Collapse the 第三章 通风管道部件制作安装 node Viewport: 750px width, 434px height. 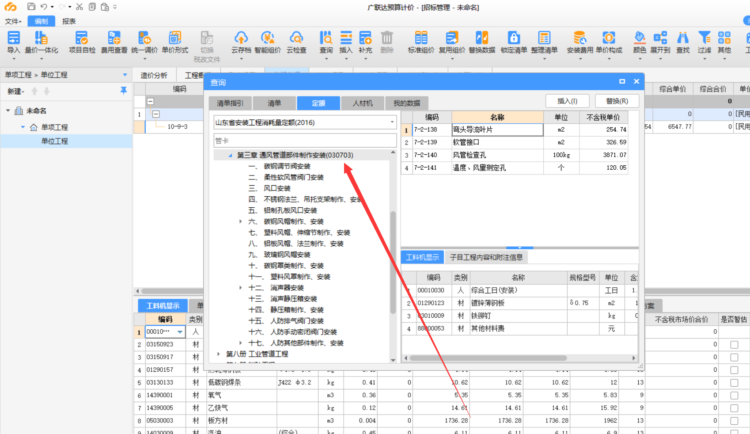click(230, 155)
